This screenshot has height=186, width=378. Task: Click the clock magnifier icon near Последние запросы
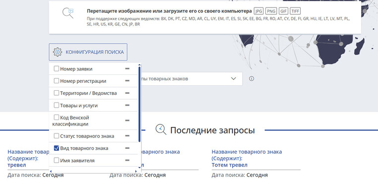tap(161, 129)
